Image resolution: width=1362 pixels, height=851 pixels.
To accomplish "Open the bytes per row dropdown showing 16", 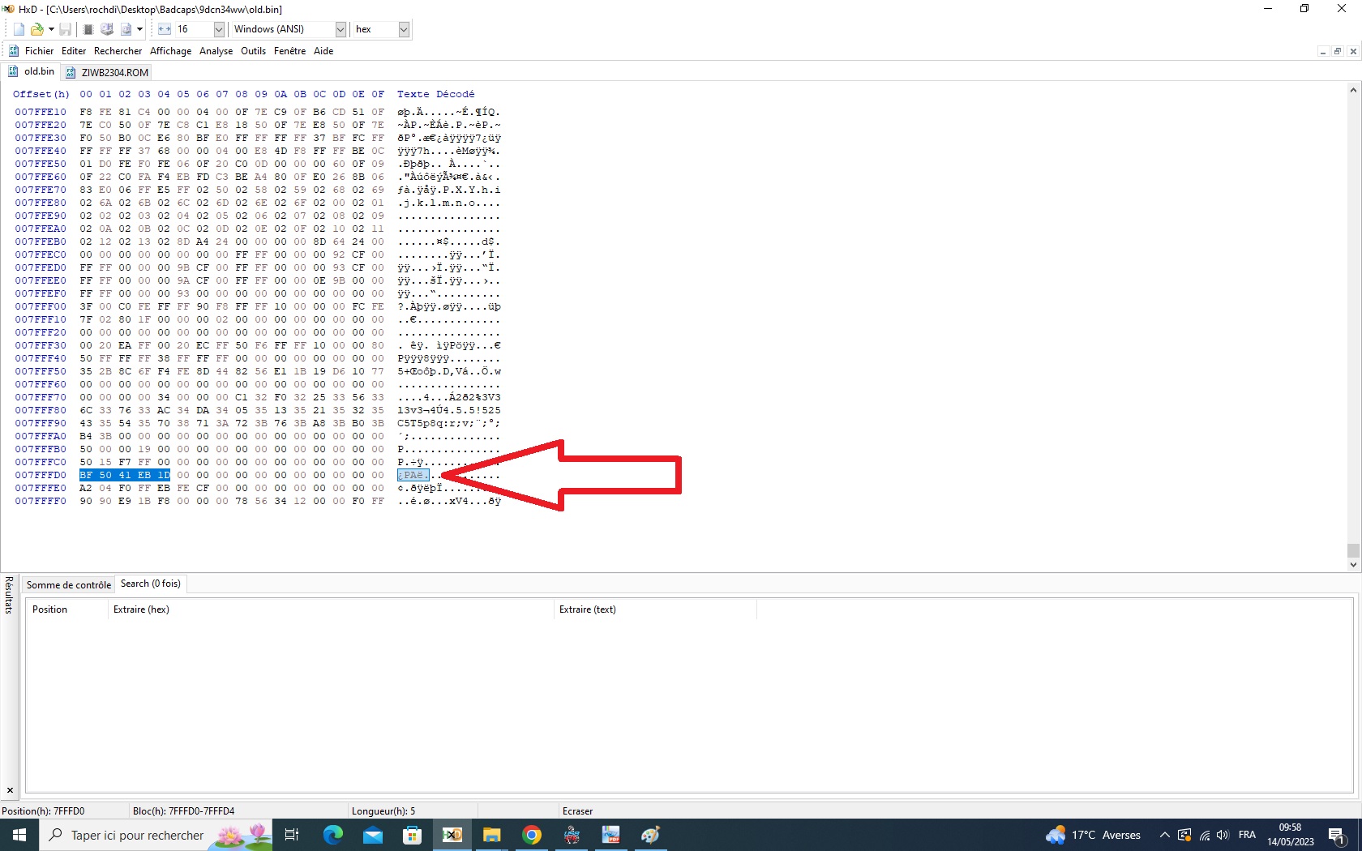I will point(219,29).
